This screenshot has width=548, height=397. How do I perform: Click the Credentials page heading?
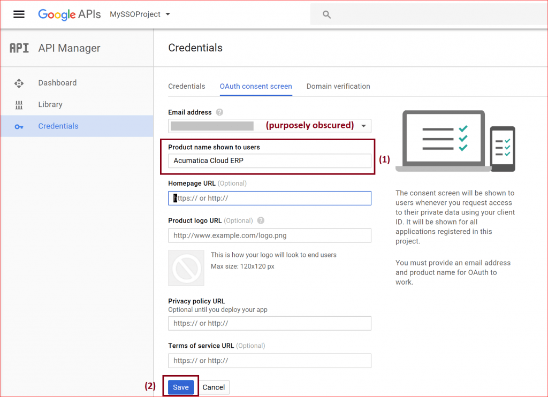click(195, 48)
